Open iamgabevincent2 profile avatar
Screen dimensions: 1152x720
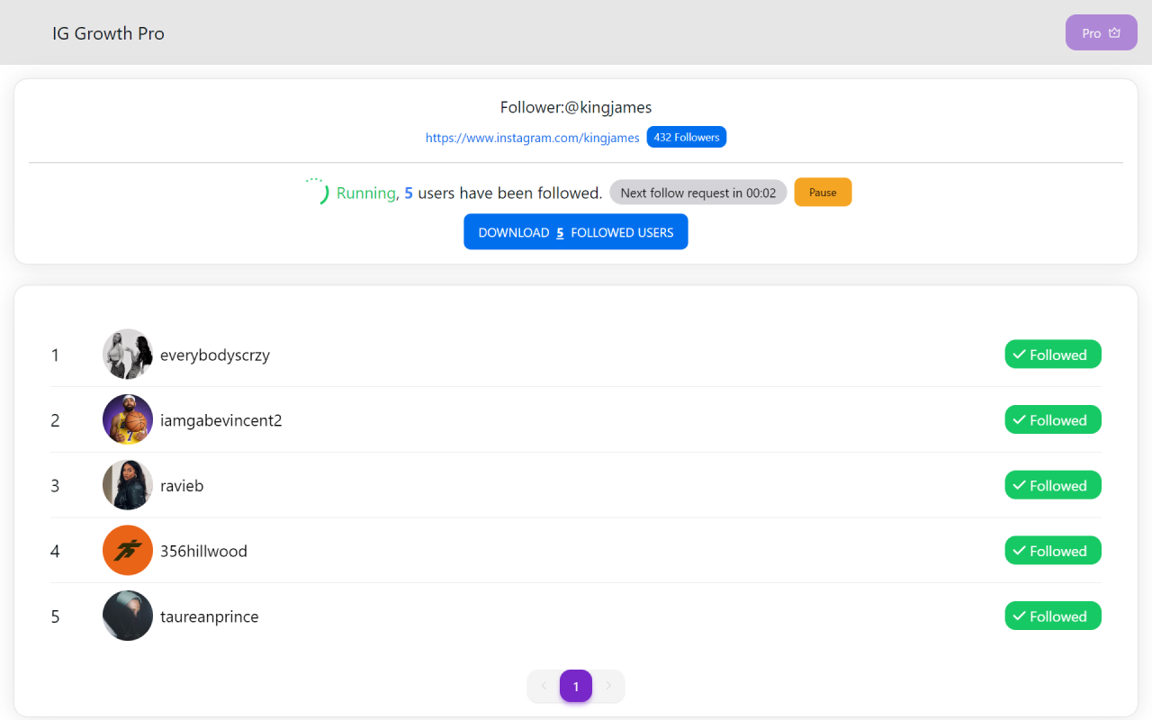(x=128, y=419)
